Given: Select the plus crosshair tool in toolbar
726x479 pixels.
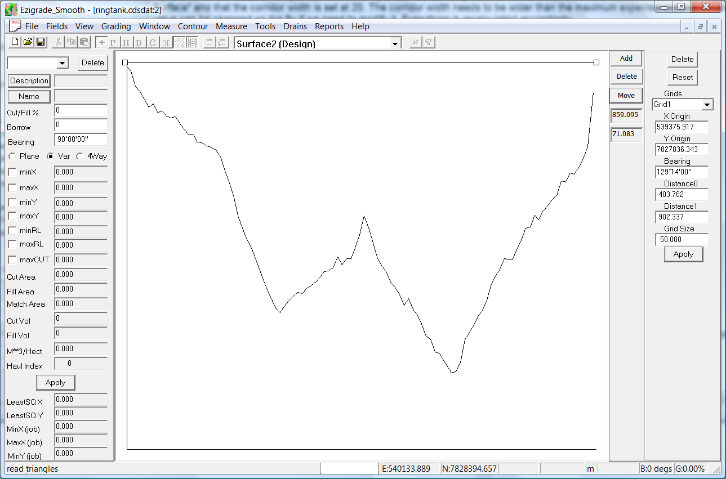Looking at the screenshot, I should coord(101,43).
